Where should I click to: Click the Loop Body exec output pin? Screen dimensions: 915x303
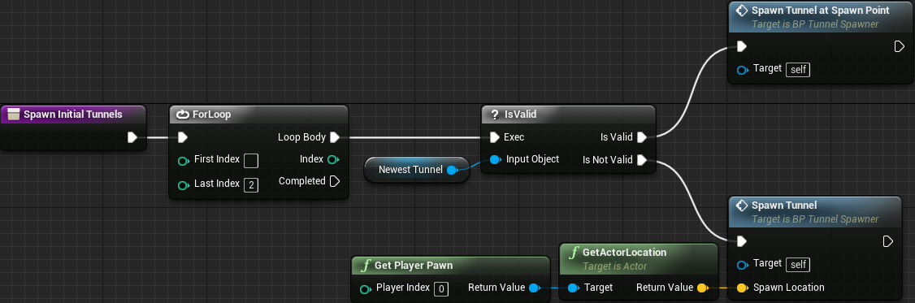click(x=335, y=137)
